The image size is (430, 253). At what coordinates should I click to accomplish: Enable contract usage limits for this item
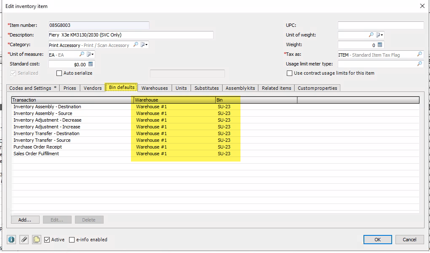[x=289, y=73]
